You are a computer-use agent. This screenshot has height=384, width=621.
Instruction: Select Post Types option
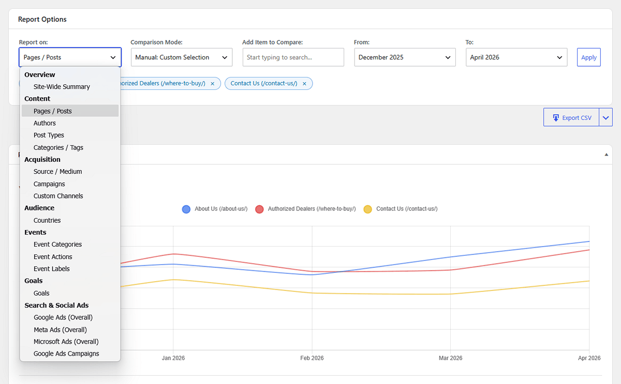tap(70, 135)
